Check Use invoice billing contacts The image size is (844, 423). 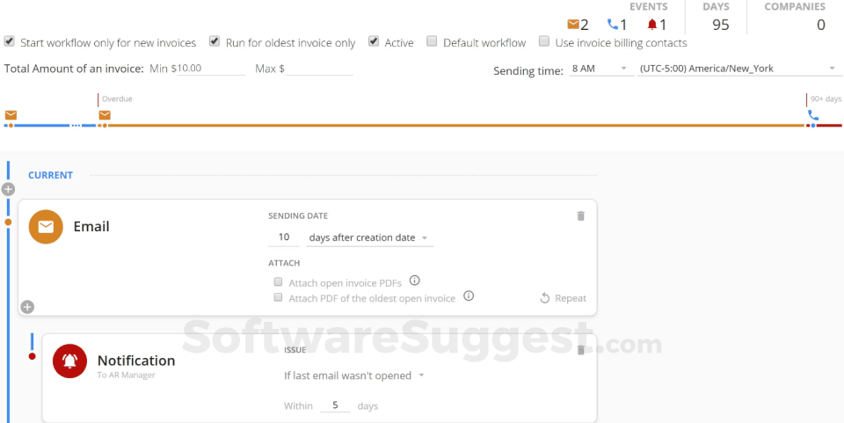(544, 41)
